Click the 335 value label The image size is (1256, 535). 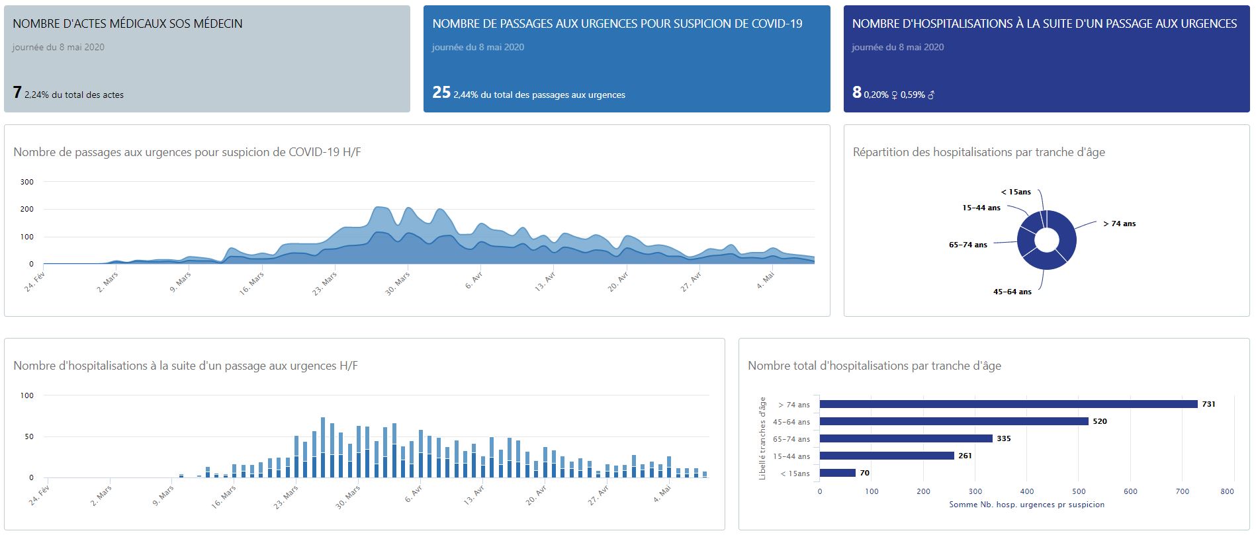coord(1004,438)
